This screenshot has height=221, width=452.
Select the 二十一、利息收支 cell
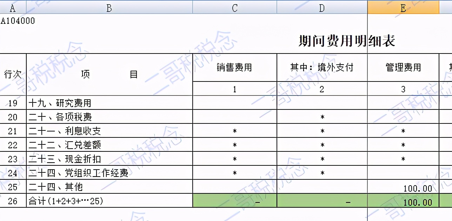(x=65, y=131)
